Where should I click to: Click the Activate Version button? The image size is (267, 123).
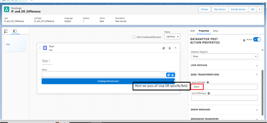[238, 9]
